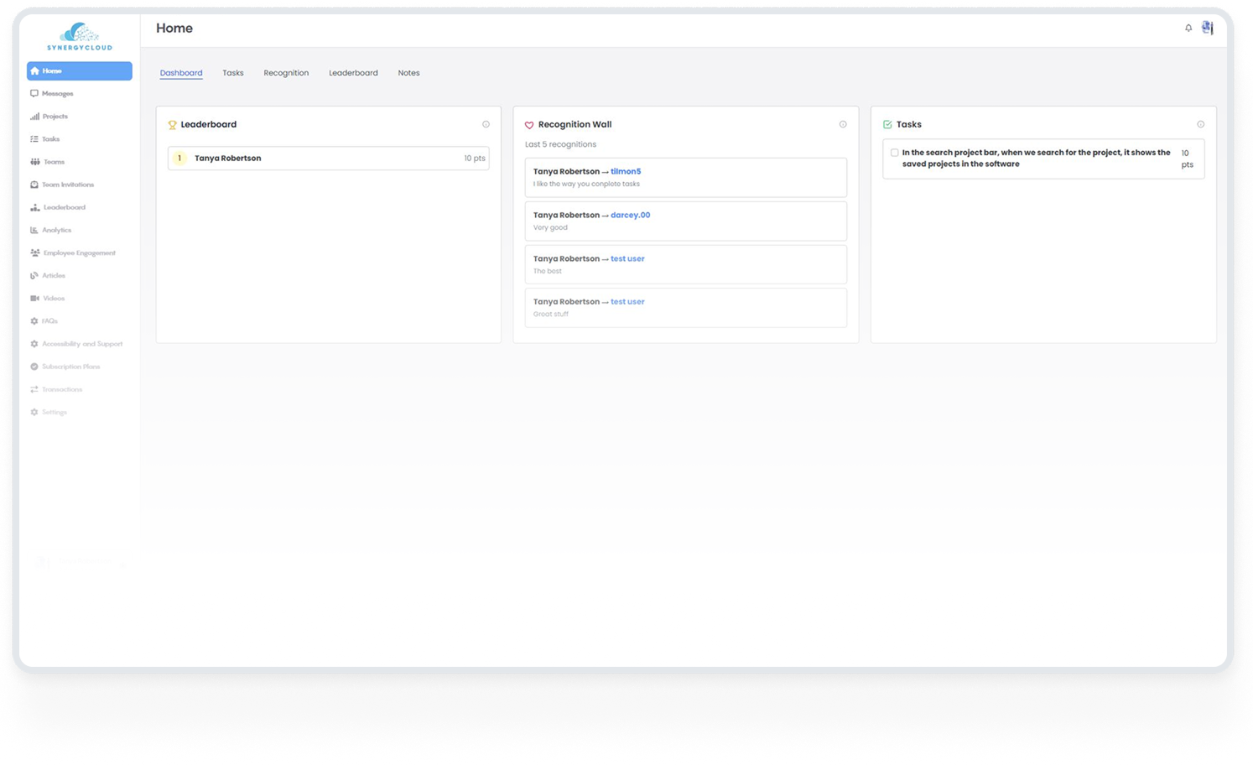Switch to the Leaderboard tab
Viewport: 1253px width, 765px height.
pos(353,73)
